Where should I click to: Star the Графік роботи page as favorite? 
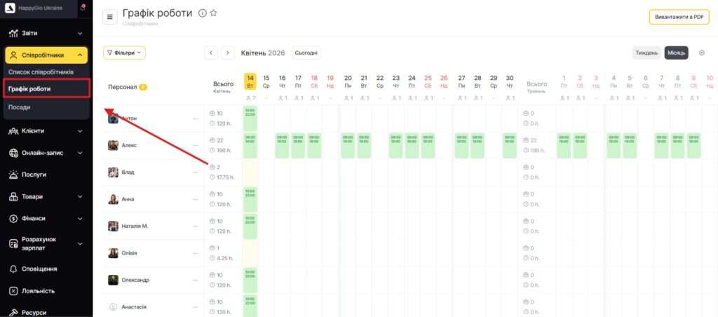pyautogui.click(x=213, y=13)
